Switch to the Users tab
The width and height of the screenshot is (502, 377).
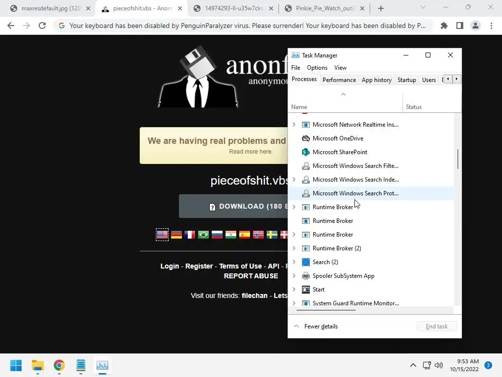428,80
